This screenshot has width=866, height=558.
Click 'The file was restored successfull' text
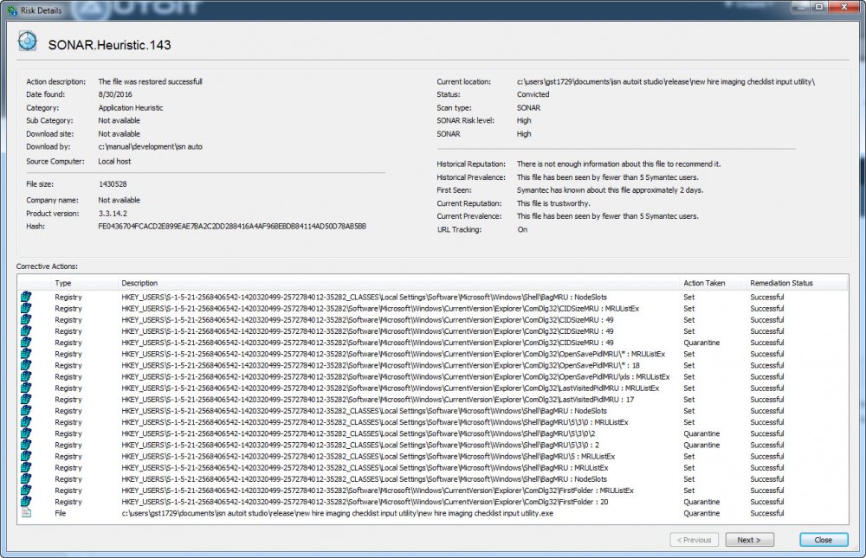tap(150, 81)
